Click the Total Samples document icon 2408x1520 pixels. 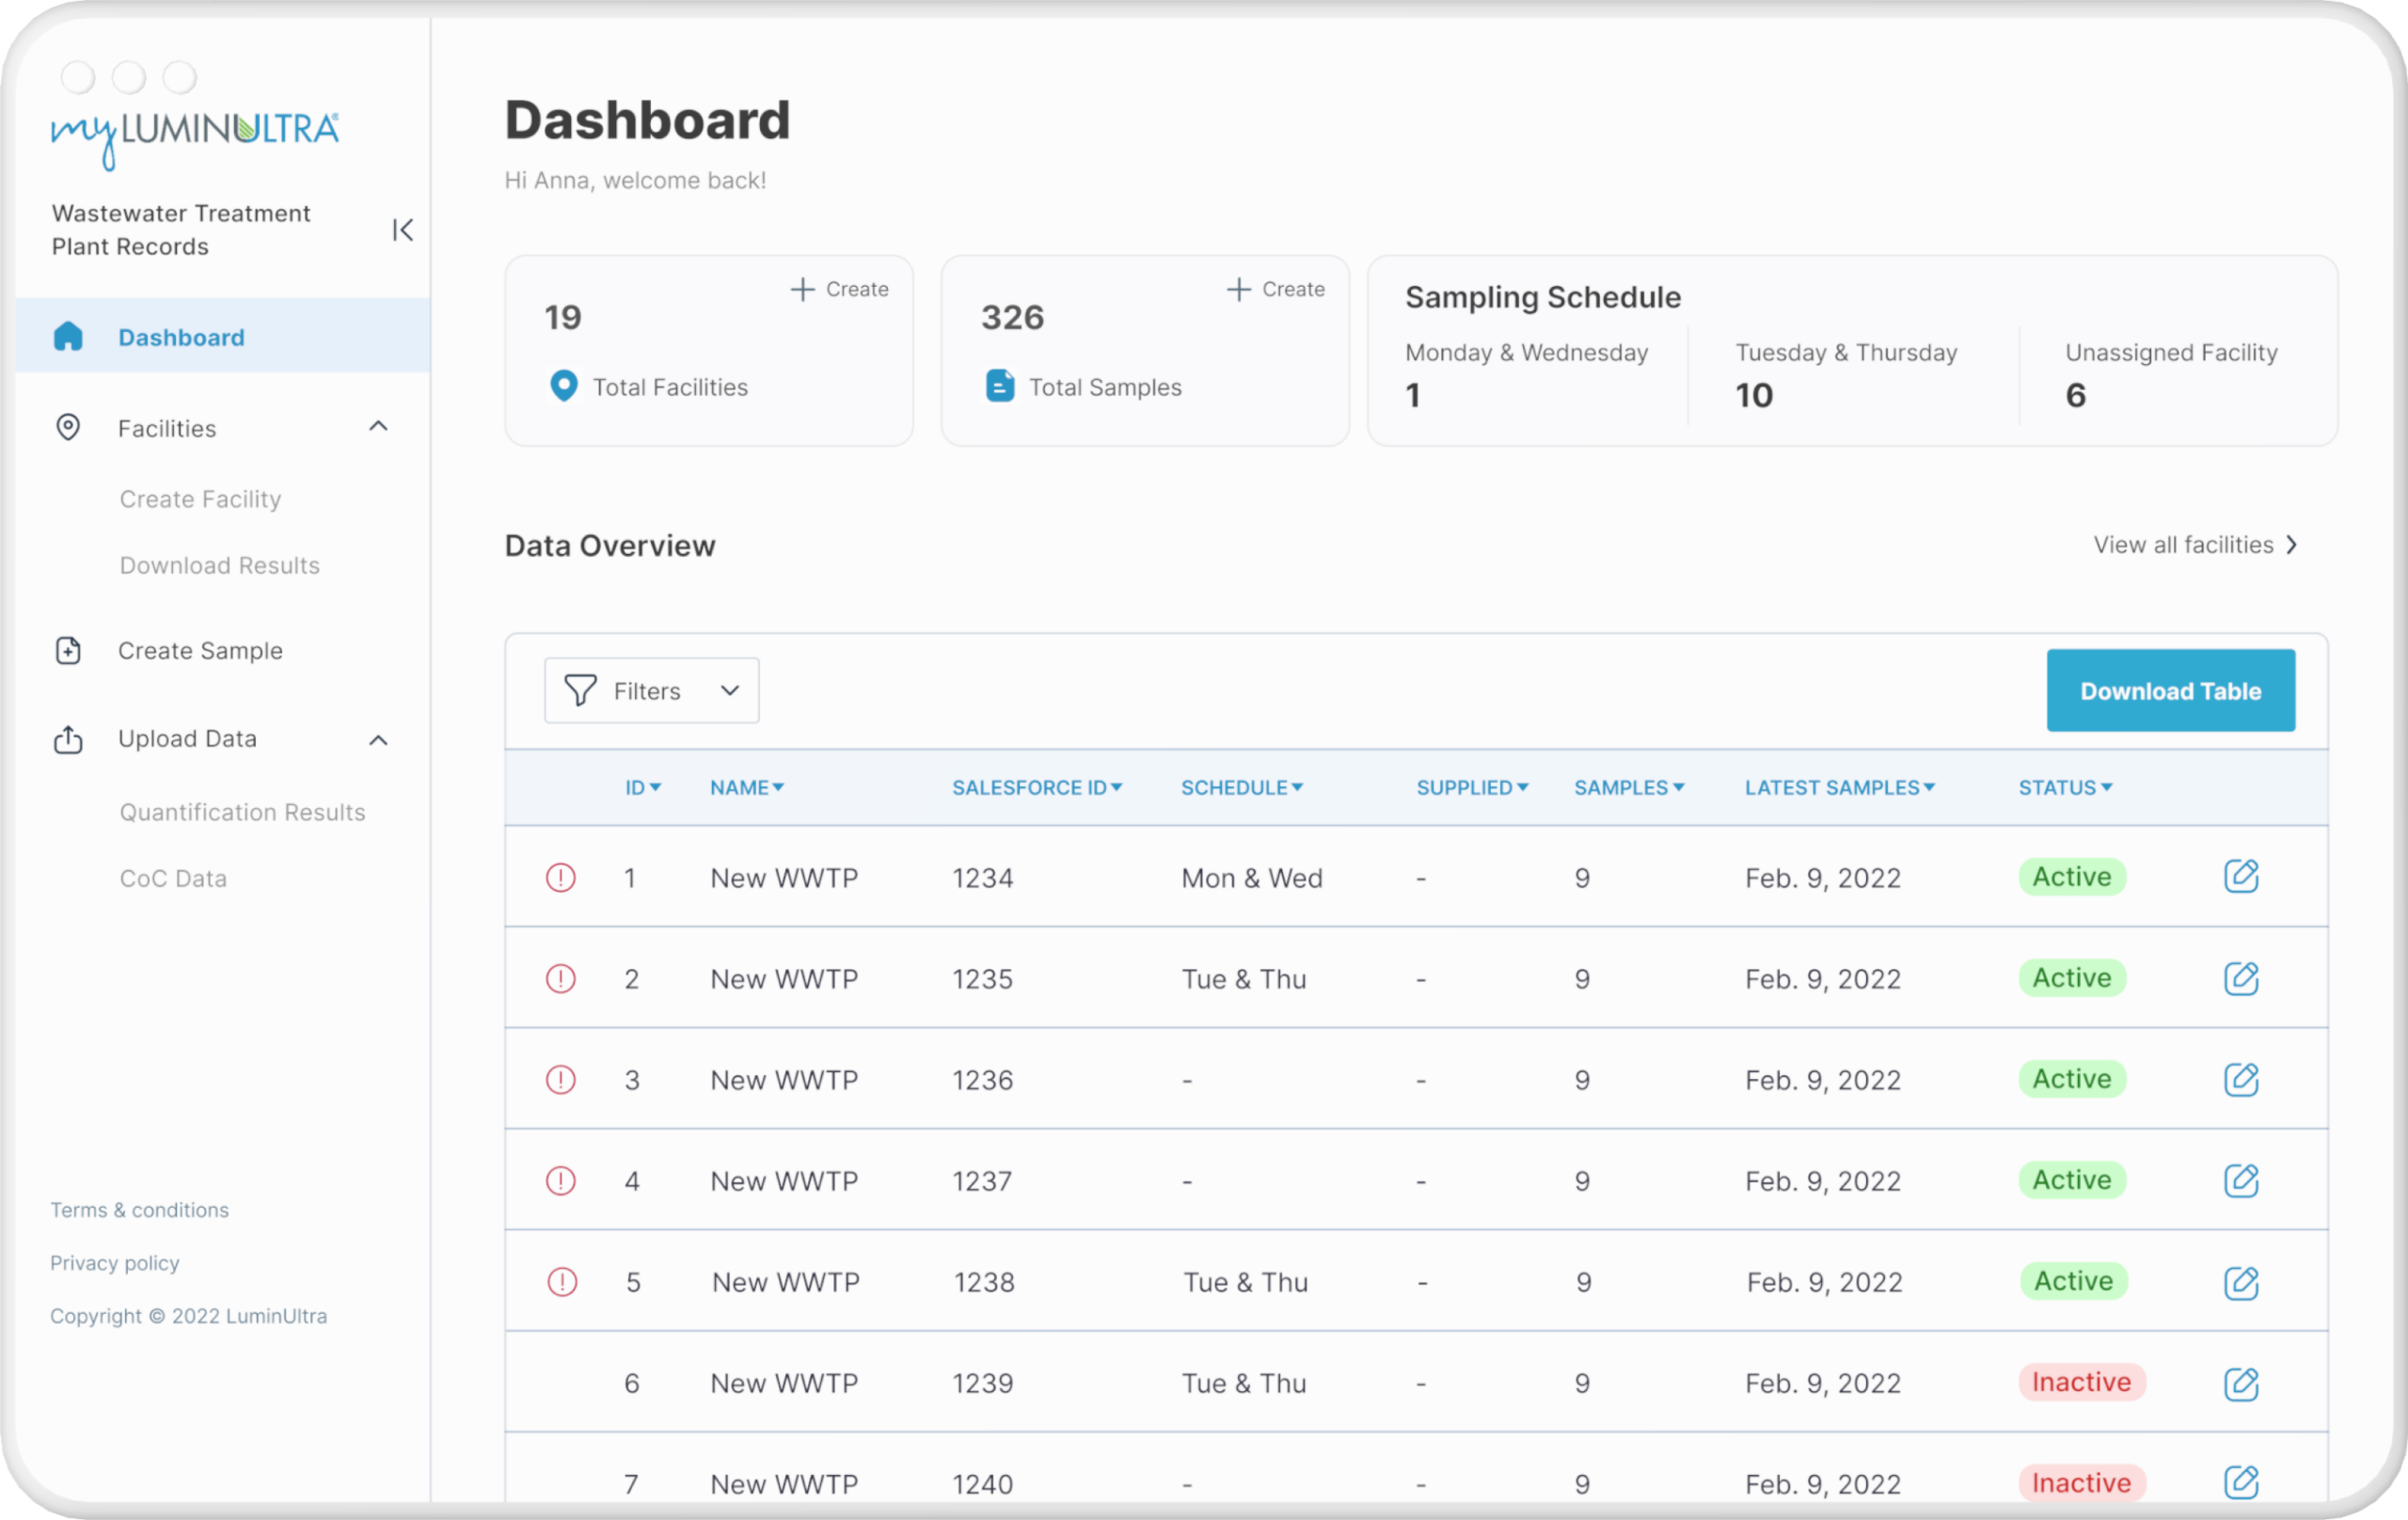click(999, 386)
